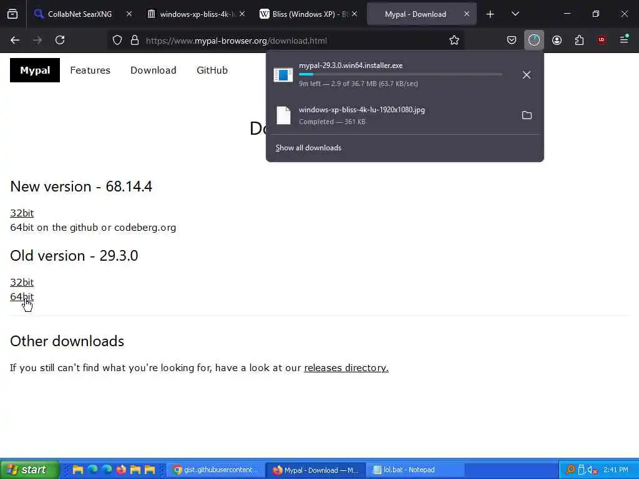Click the safely remove hardware tray icon
Screen dimensions: 639x479
(582, 470)
